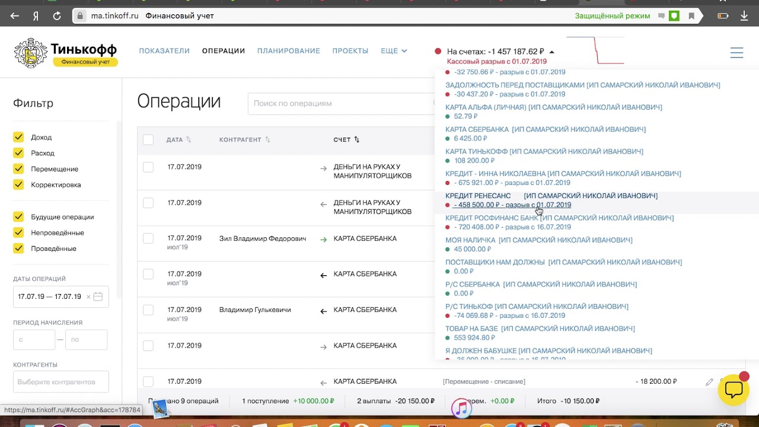Click the Период начисления 'с' field
The width and height of the screenshot is (759, 427).
(34, 340)
